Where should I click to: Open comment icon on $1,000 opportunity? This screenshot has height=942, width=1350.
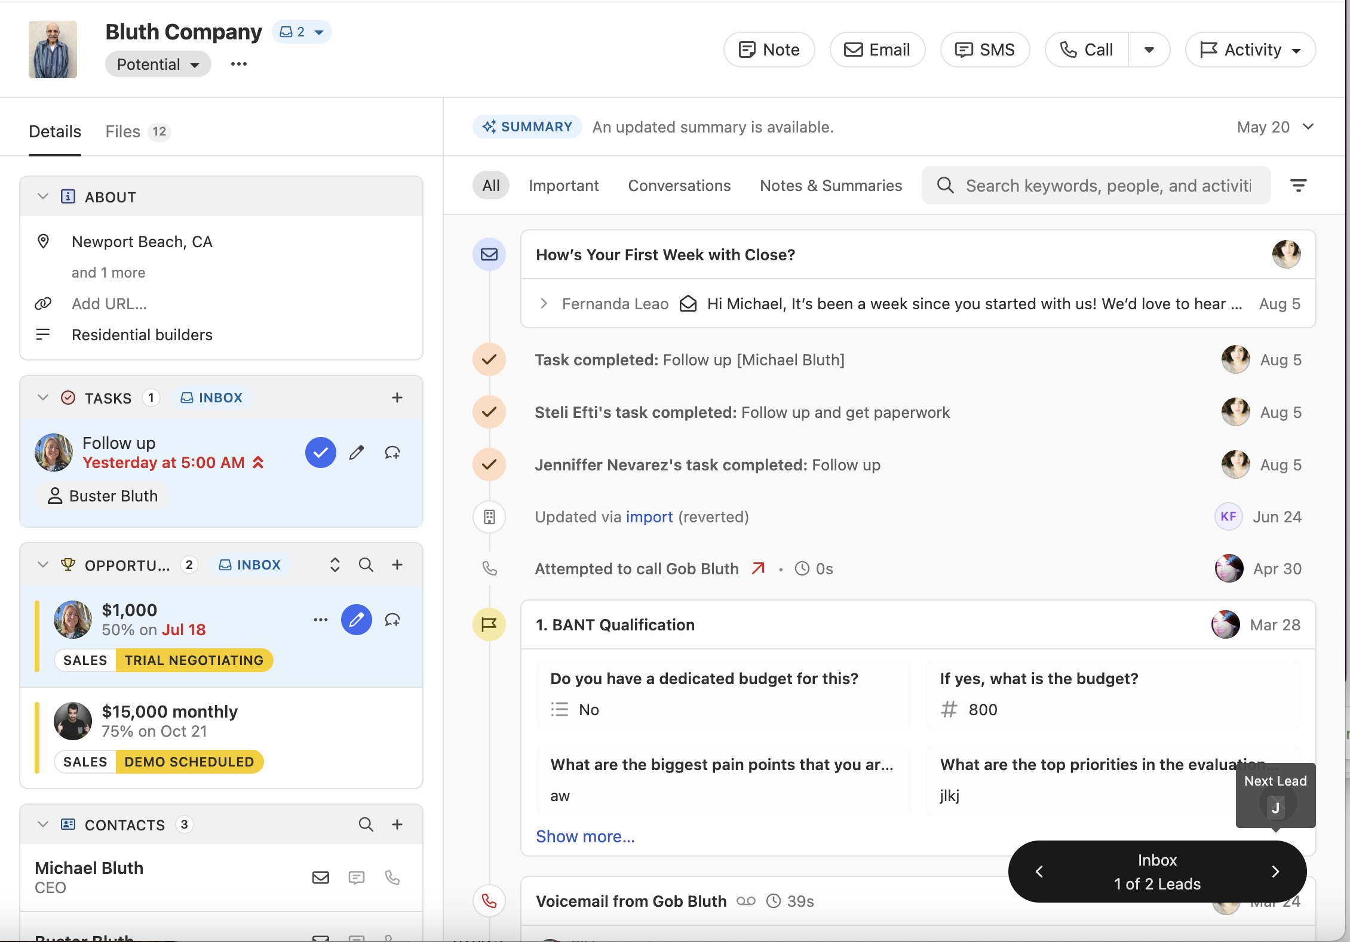point(392,620)
